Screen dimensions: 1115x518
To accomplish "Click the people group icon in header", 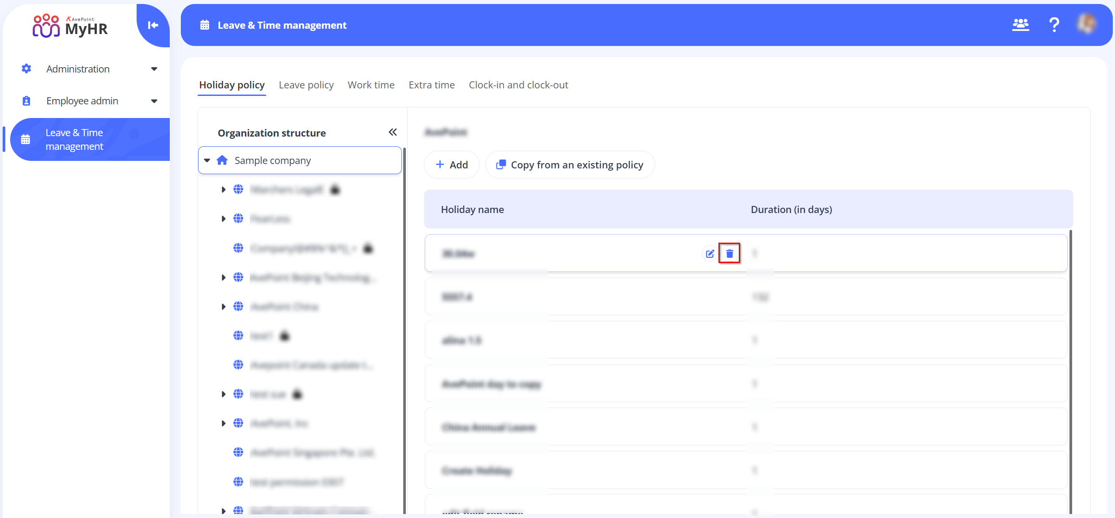I will [x=1020, y=25].
